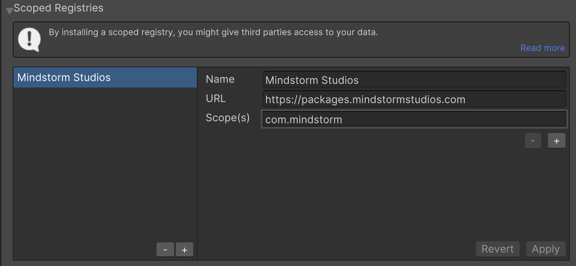This screenshot has width=576, height=266.
Task: Click the add scope plus icon
Action: click(556, 140)
